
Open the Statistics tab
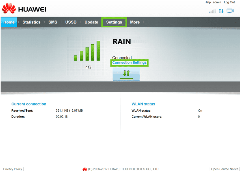(31, 22)
